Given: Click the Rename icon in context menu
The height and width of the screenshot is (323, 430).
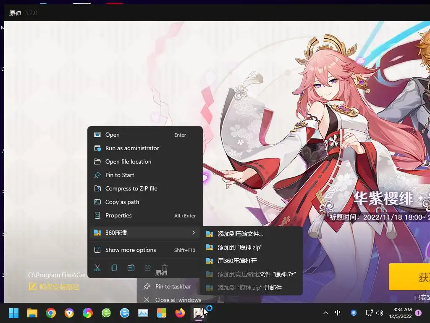Looking at the screenshot, I should click(x=131, y=268).
